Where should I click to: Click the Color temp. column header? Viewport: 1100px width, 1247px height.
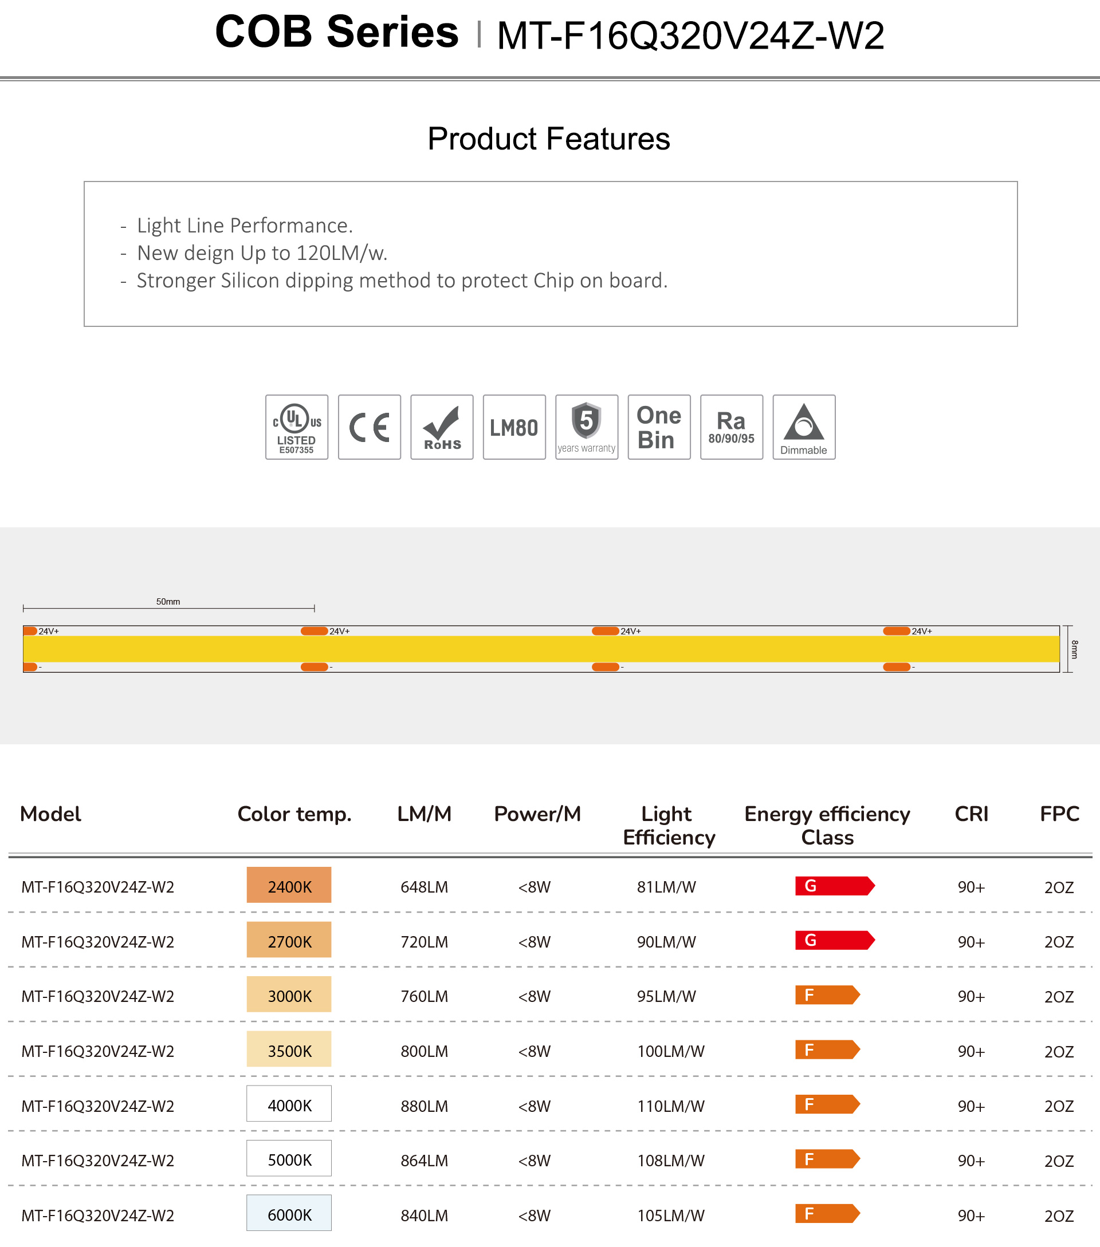[x=294, y=814]
